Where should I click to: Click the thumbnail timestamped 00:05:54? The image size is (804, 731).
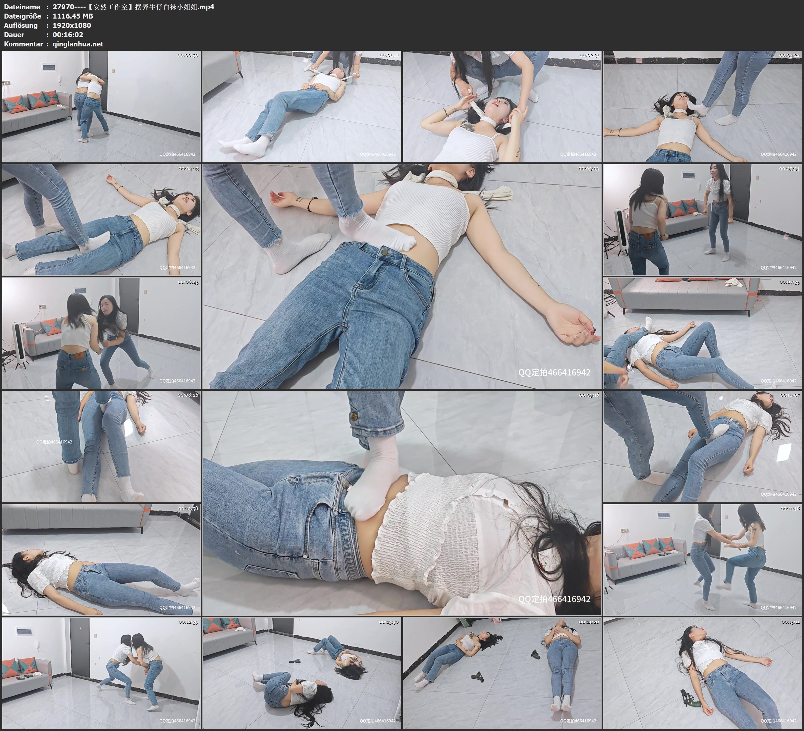pyautogui.click(x=702, y=220)
